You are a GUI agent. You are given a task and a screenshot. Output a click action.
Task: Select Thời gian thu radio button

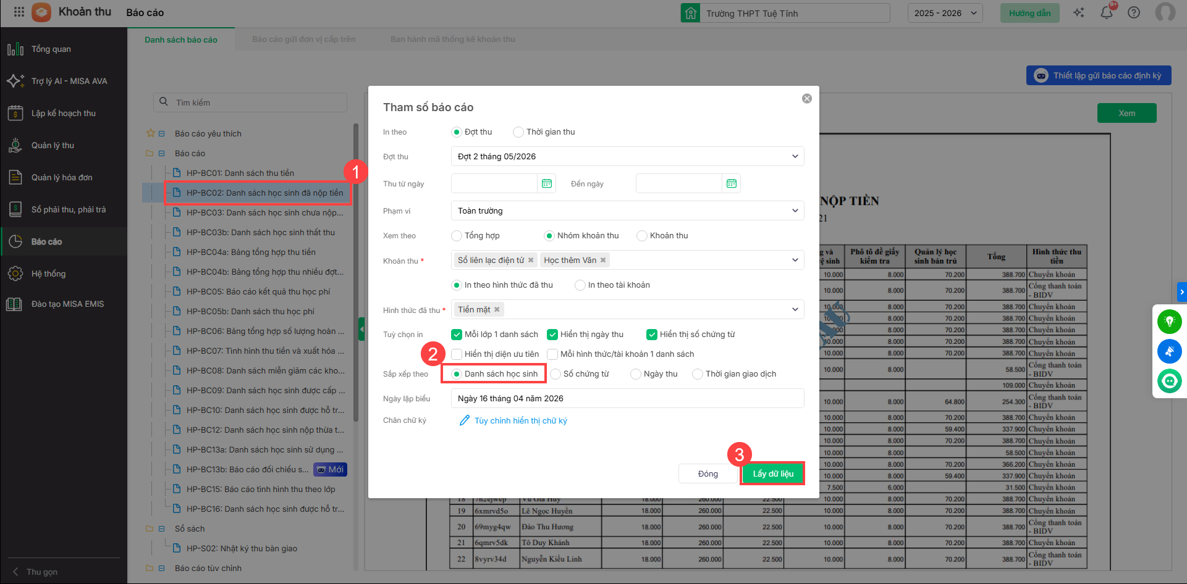coord(518,132)
